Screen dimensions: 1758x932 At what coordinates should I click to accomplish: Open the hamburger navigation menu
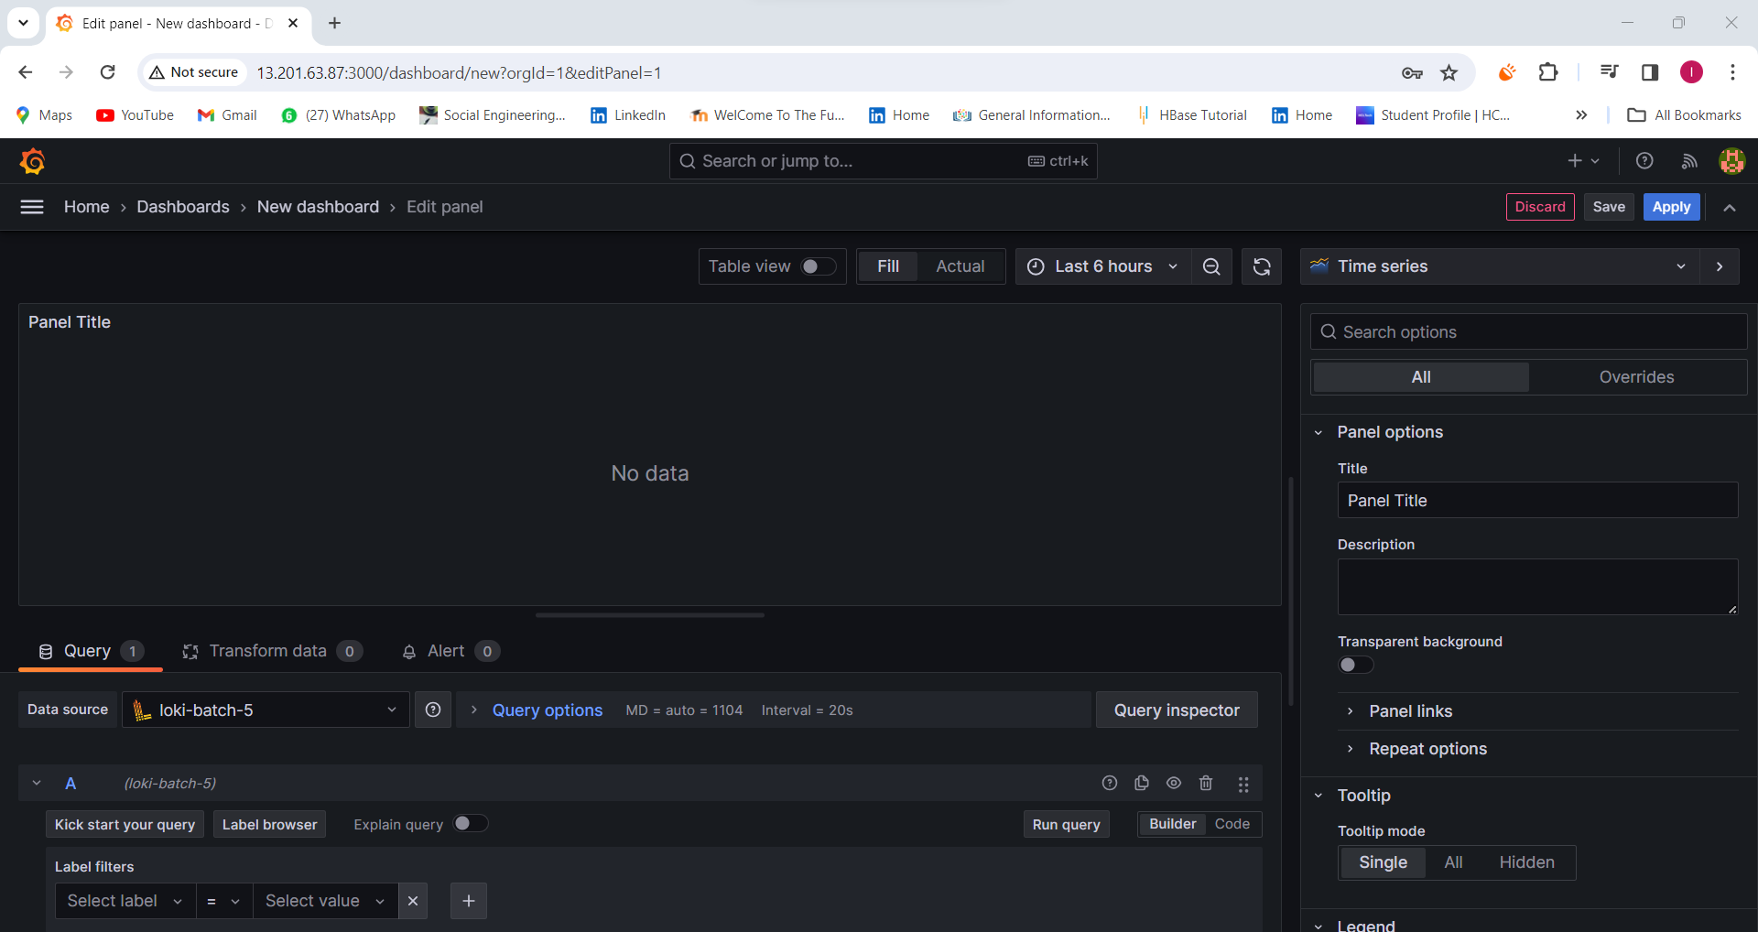pyautogui.click(x=32, y=207)
